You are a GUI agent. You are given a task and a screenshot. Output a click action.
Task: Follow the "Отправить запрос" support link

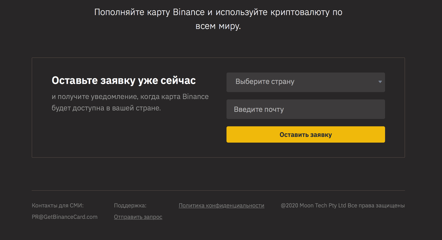[x=138, y=217]
